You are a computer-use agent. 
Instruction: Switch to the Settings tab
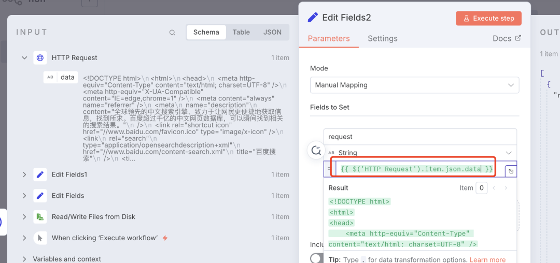point(382,38)
